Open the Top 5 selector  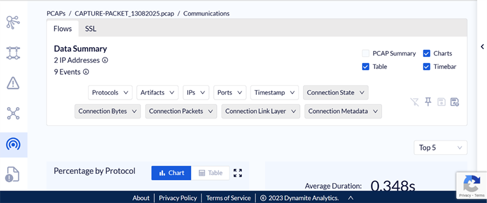pos(440,148)
